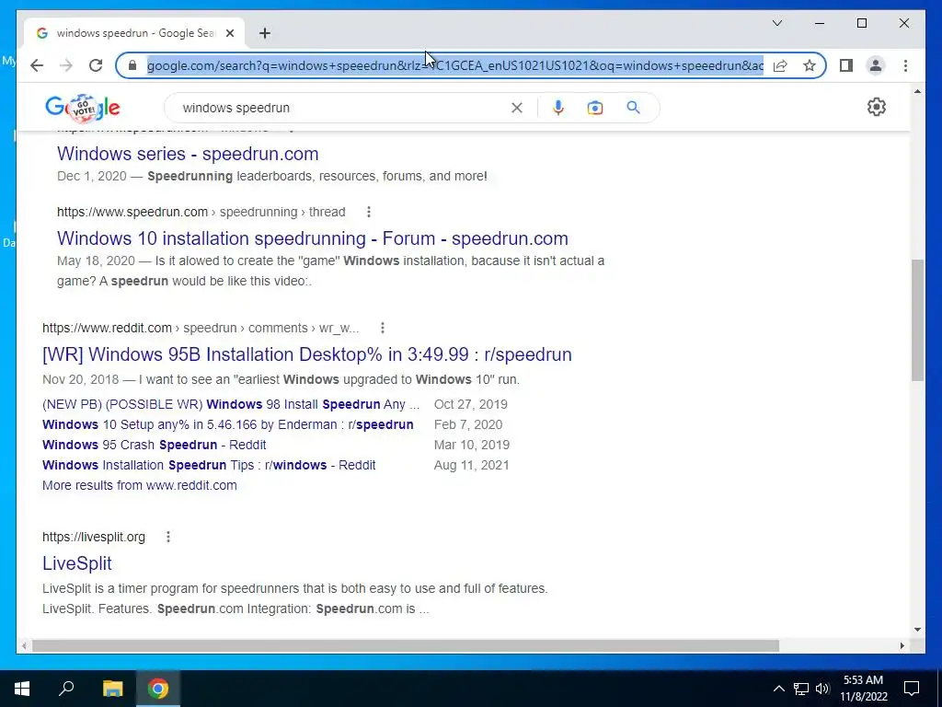Open the Chrome profile avatar menu
This screenshot has height=707, width=942.
coord(876,65)
